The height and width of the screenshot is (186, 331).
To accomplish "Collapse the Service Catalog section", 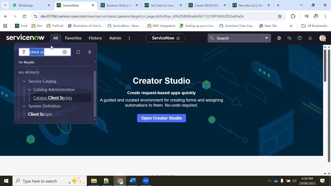I will pos(24,81).
